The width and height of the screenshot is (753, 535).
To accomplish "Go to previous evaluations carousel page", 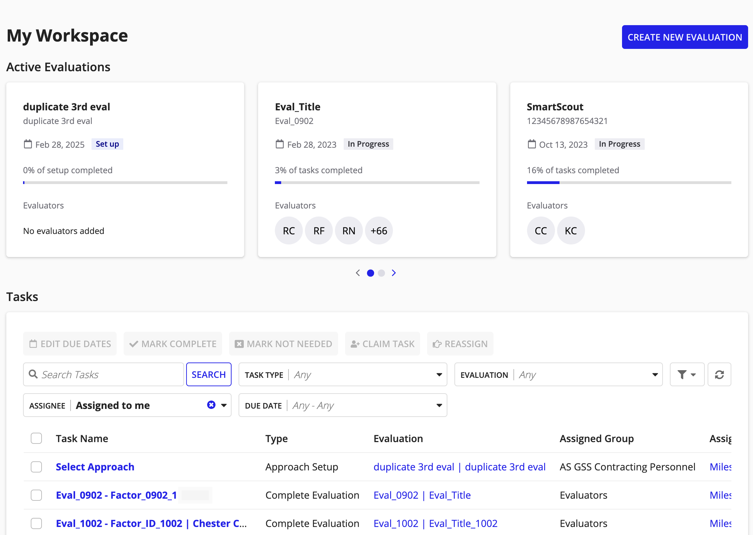I will pos(358,273).
